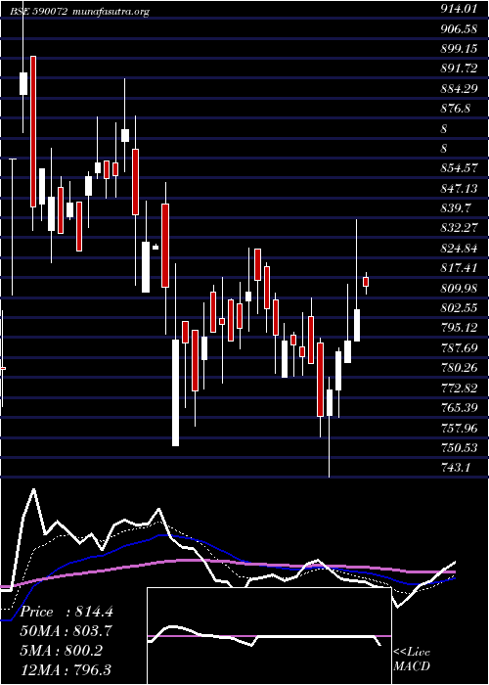Click the 'munafasutra.org' source label
The width and height of the screenshot is (489, 685).
coord(111,12)
